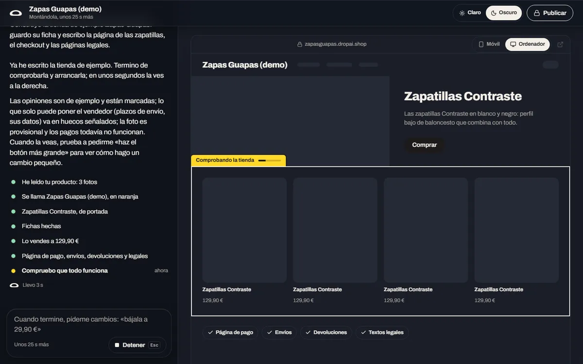Click the Envíos chip
This screenshot has width=583, height=364.
[279, 332]
